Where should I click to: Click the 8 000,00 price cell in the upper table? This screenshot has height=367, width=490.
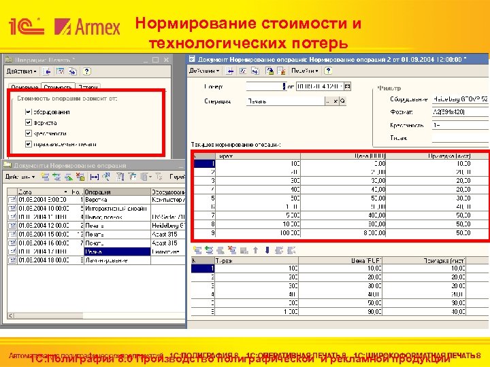pyautogui.click(x=343, y=233)
